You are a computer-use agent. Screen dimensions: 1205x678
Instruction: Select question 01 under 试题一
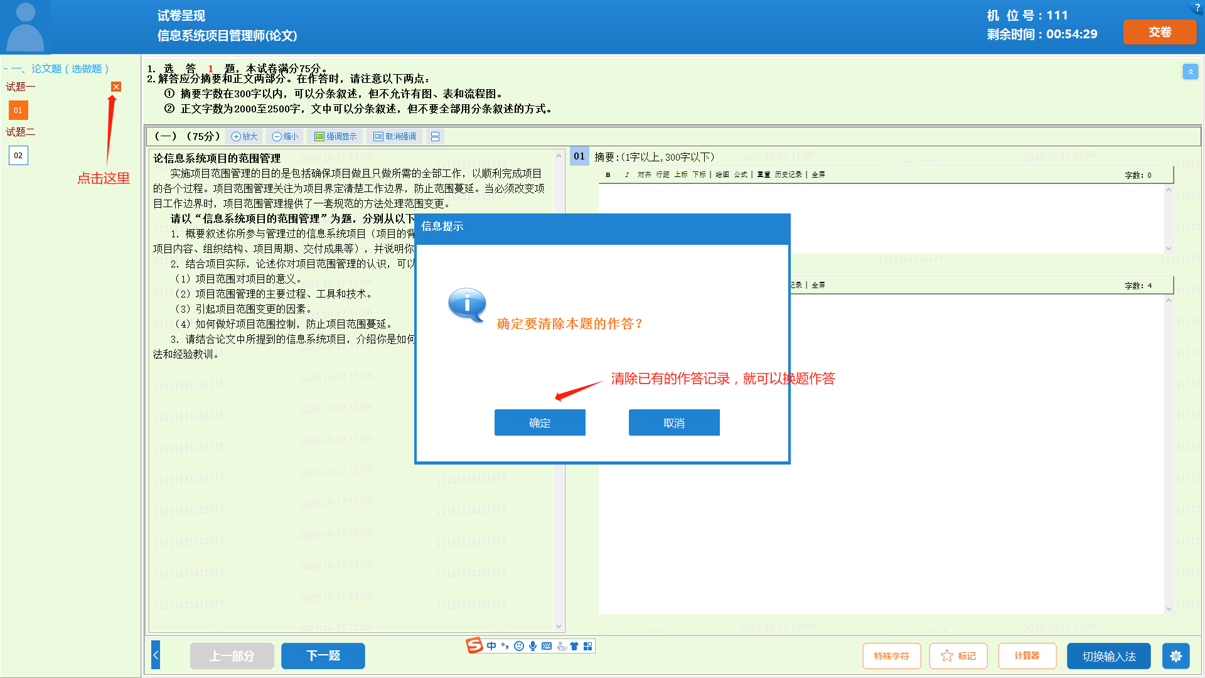click(x=18, y=110)
